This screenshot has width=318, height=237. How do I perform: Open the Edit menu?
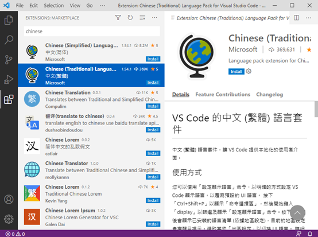[x=33, y=6]
